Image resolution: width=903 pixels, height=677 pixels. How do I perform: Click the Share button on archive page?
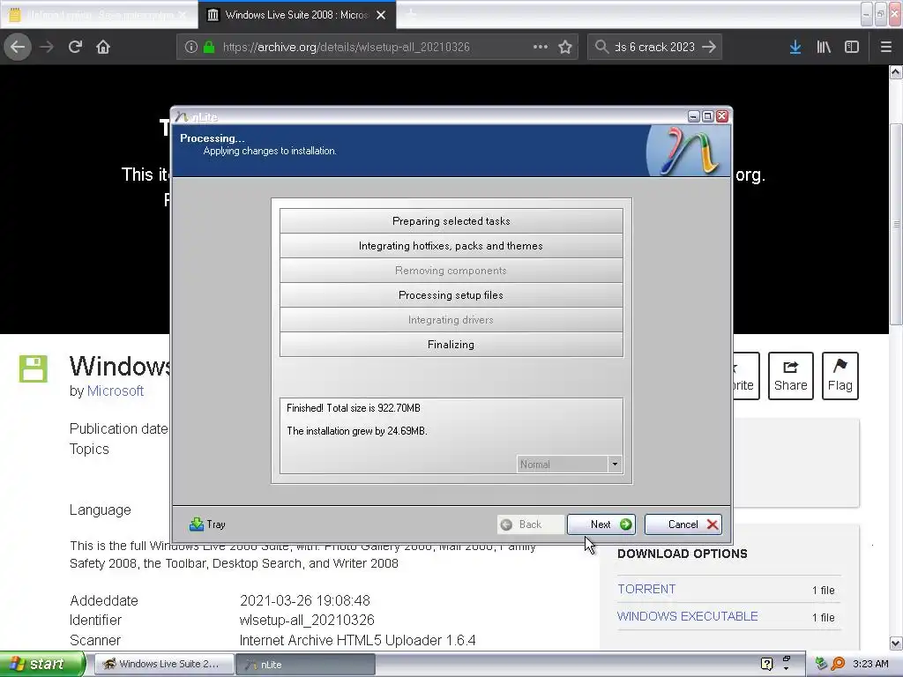(x=791, y=376)
